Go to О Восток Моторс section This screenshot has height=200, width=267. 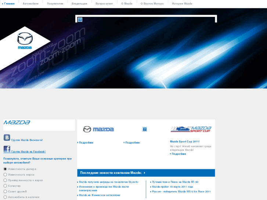tap(152, 4)
